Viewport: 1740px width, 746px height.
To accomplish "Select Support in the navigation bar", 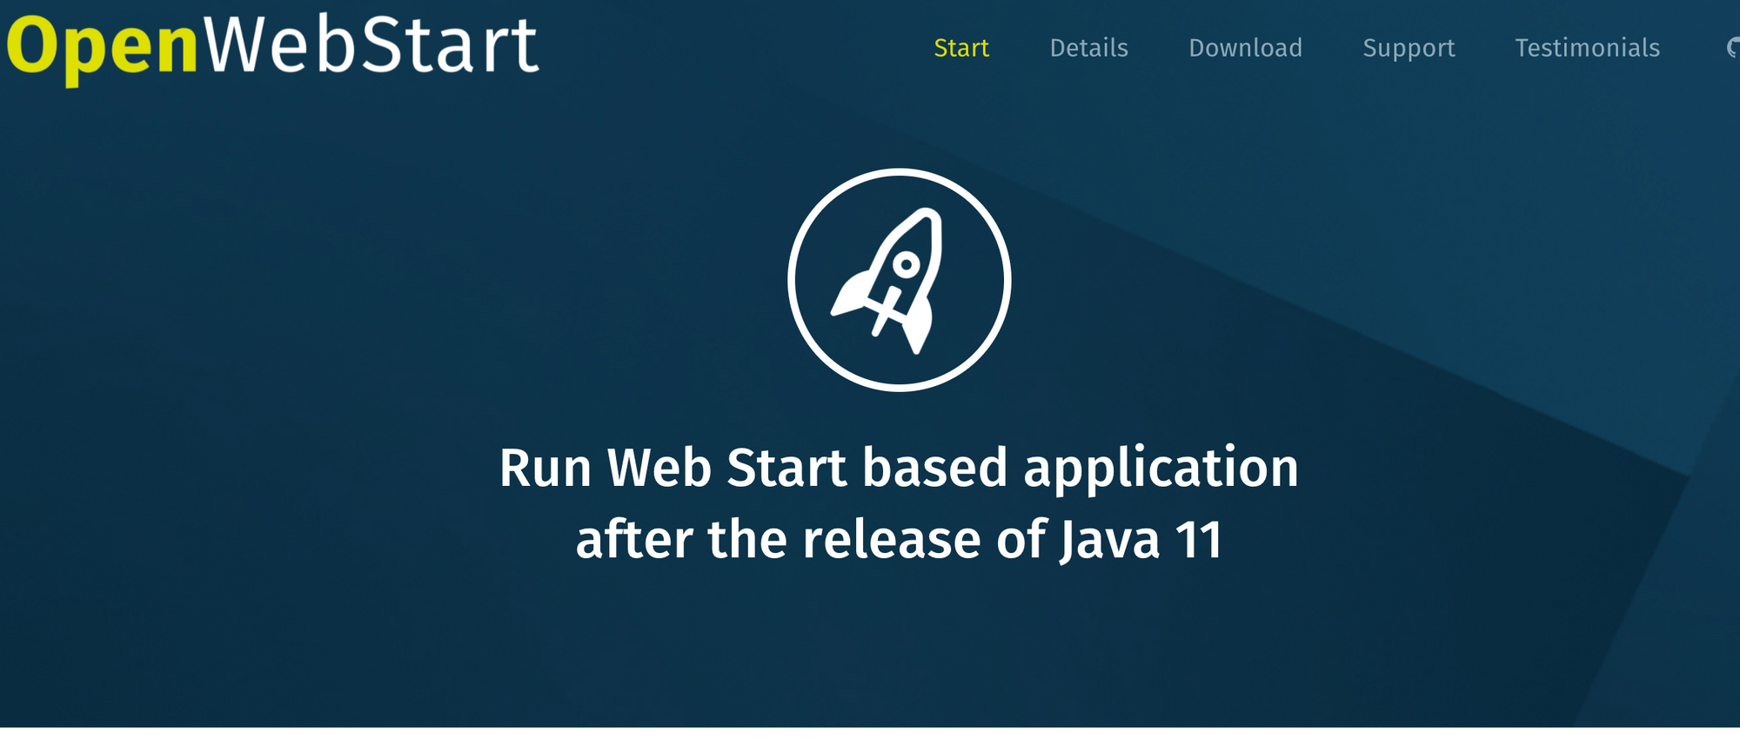I will pos(1409,49).
